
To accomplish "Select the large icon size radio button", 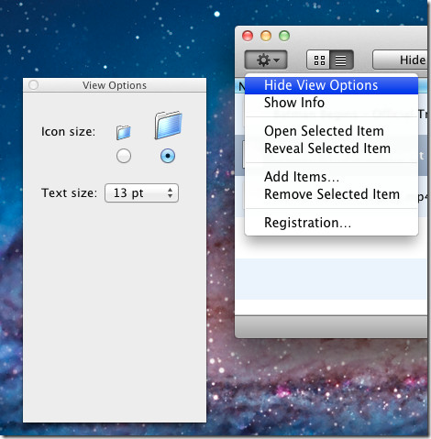I will [168, 156].
